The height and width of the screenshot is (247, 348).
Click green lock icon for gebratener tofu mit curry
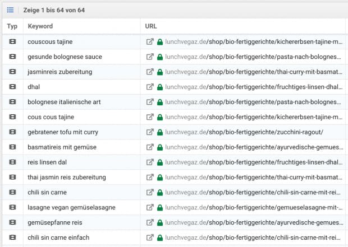160,132
